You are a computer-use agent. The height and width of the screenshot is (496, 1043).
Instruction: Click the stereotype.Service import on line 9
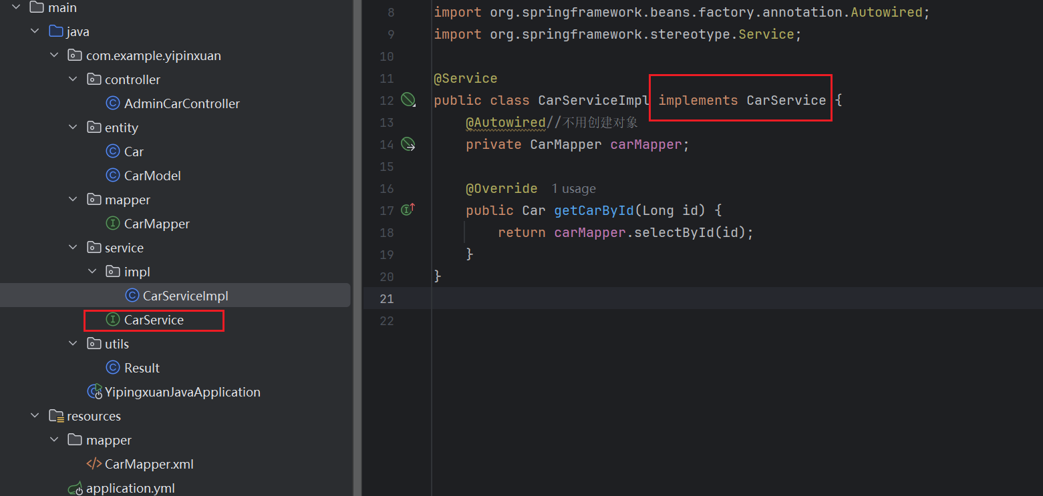[x=618, y=34]
